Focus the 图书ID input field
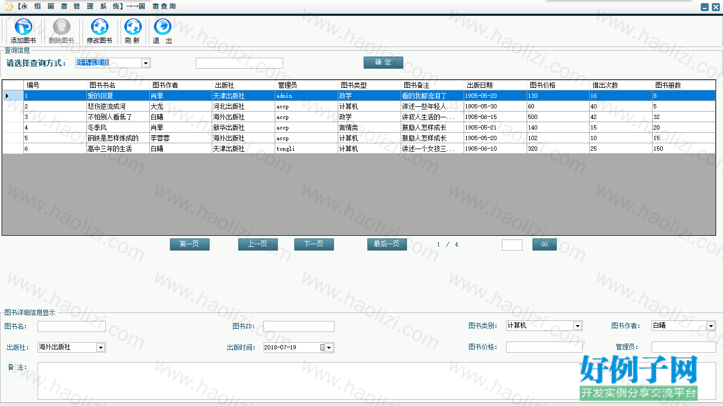 point(299,326)
